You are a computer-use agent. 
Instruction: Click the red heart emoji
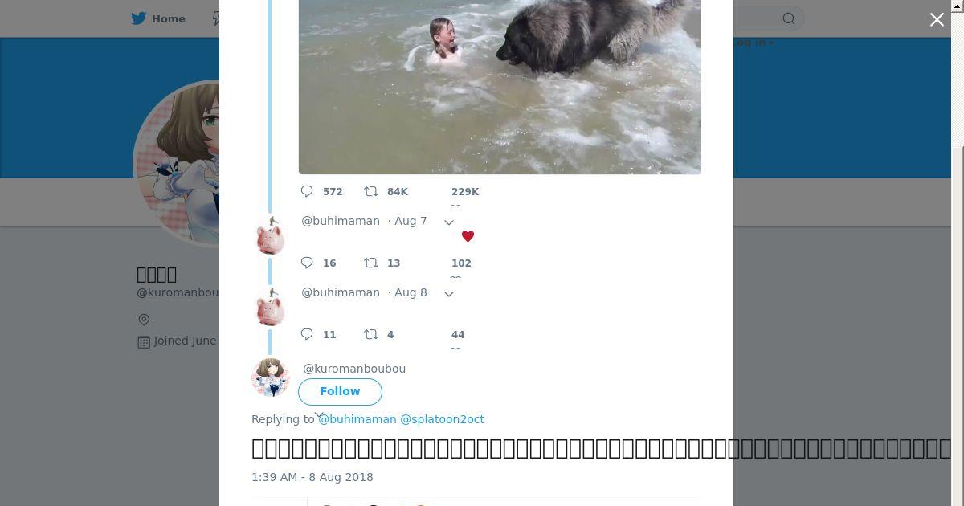click(x=468, y=236)
